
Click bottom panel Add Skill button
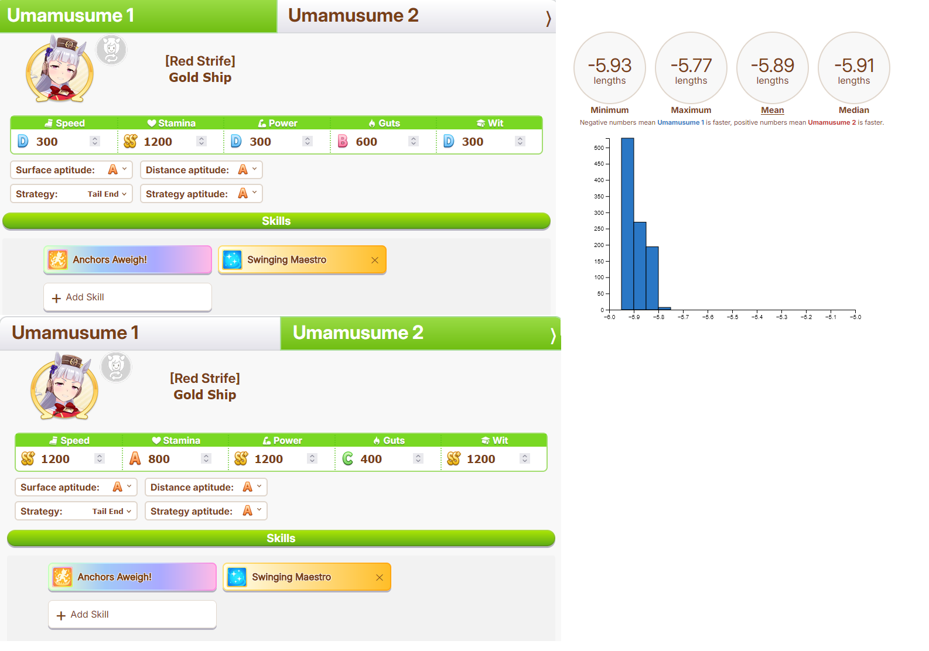(132, 615)
